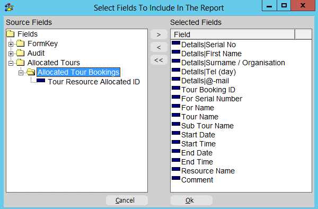The image size is (318, 209).
Task: Select Tour Resource Allocated ID tree item
Action: (94, 82)
